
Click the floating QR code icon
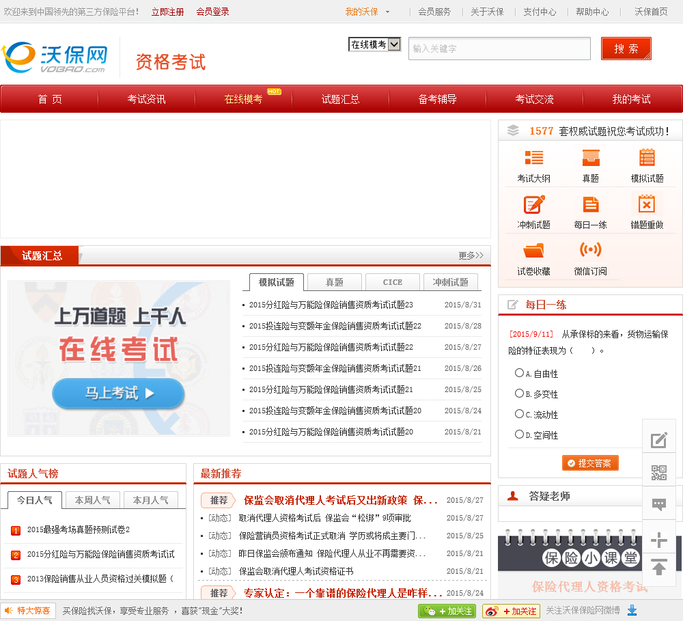click(x=658, y=473)
